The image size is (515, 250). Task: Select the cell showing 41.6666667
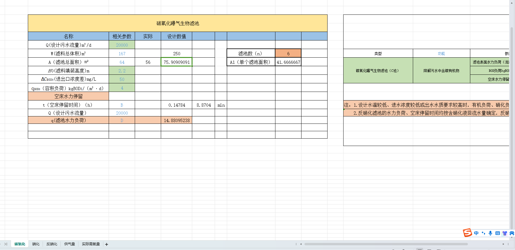click(x=288, y=62)
